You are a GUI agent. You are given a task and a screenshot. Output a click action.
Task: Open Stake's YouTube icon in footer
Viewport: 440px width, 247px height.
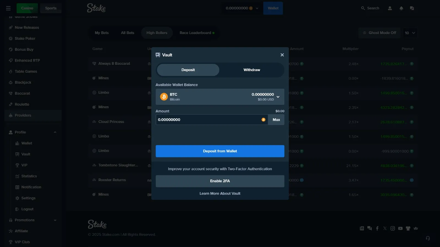400,228
